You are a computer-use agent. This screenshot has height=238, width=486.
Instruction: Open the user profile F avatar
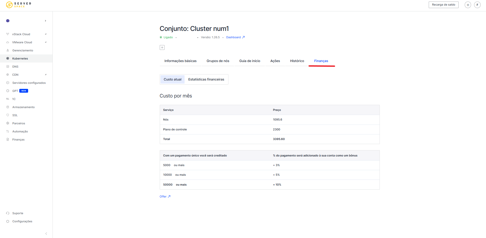click(477, 5)
